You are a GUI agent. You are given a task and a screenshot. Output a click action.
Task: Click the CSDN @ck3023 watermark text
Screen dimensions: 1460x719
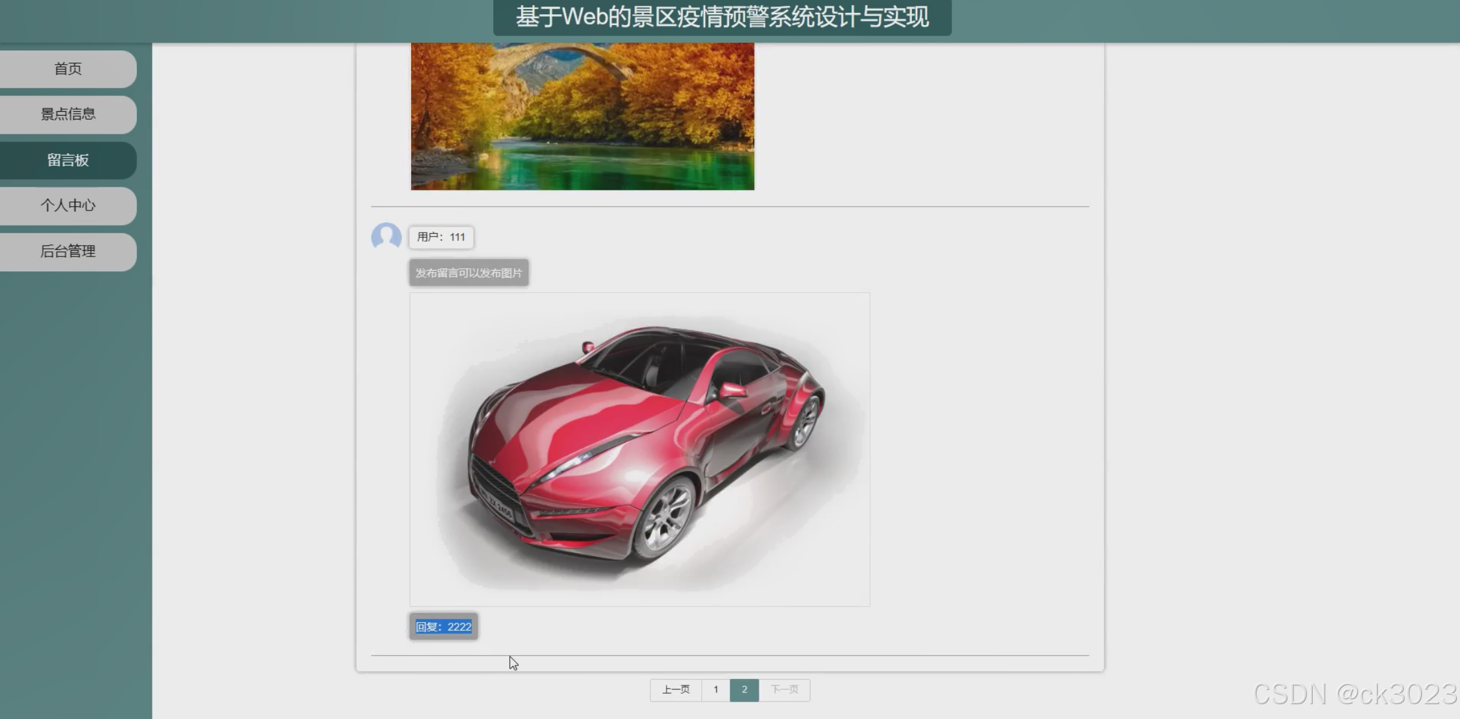point(1354,694)
